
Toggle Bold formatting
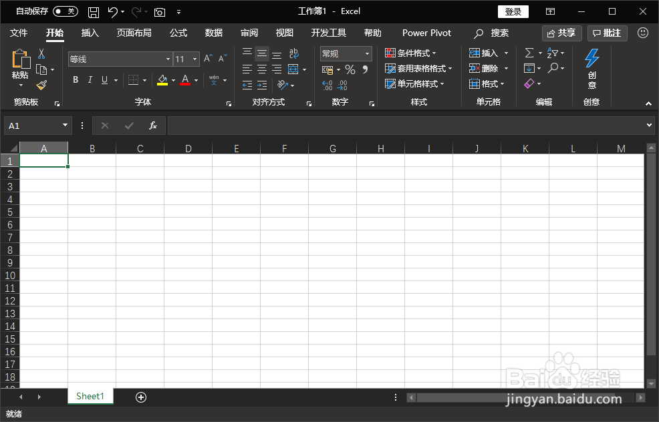click(x=76, y=79)
